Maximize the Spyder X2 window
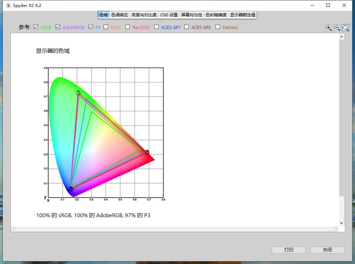This screenshot has width=355, height=264. point(328,5)
